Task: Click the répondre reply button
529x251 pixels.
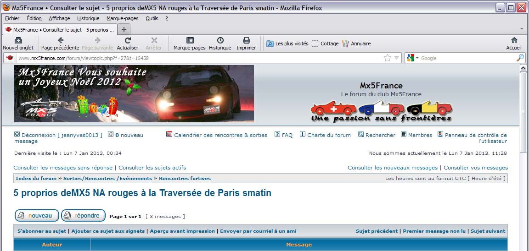Action: 83,215
